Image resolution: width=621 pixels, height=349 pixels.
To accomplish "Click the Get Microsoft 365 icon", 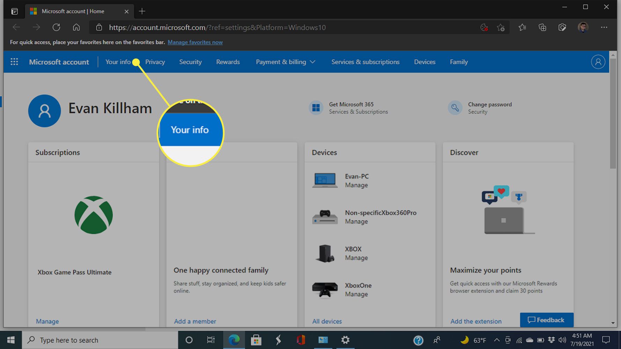I will [316, 107].
